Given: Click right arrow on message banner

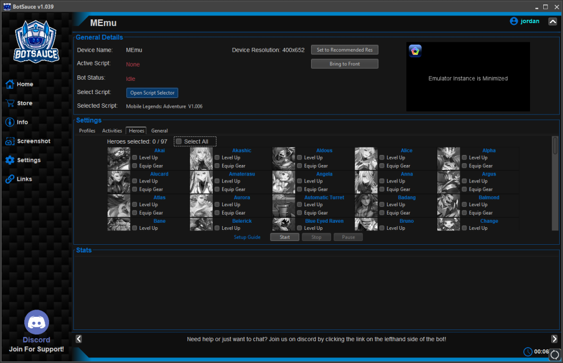Looking at the screenshot, I should click(554, 339).
